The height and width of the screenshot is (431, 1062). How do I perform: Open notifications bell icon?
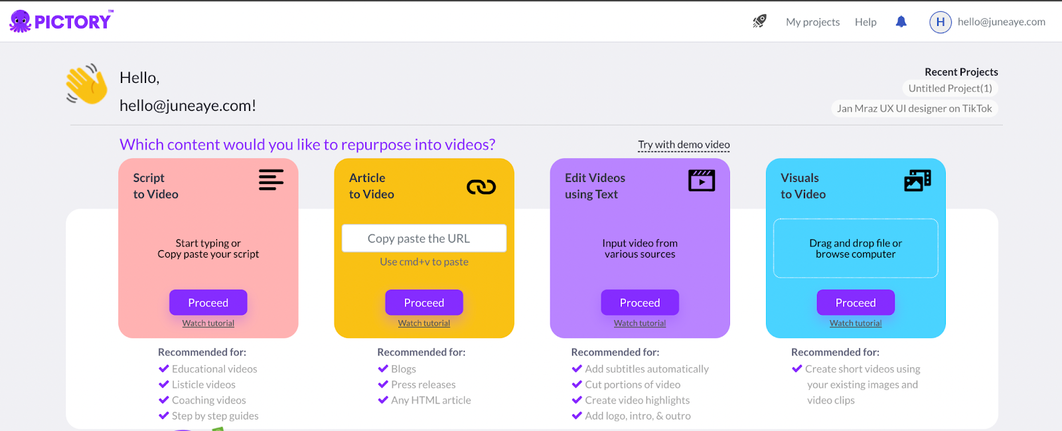[x=901, y=22]
